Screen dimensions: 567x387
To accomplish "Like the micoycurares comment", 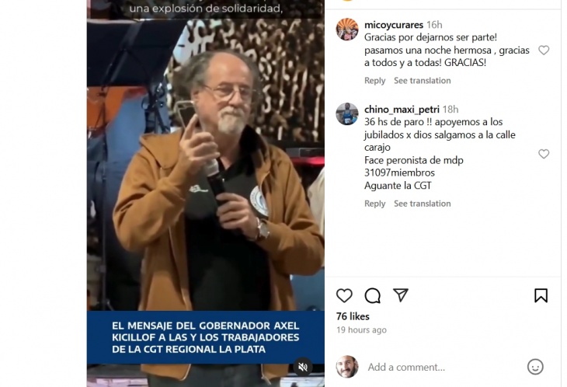I will 544,50.
